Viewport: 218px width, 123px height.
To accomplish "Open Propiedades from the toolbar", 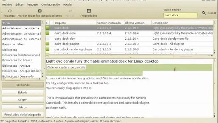I will [x=89, y=13].
